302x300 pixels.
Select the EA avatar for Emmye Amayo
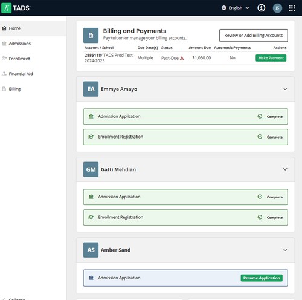click(x=91, y=89)
